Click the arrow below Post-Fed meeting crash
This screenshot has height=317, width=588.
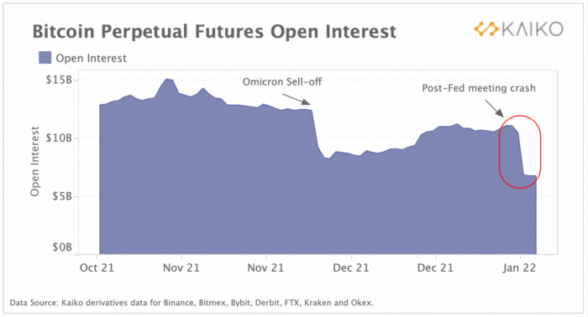pyautogui.click(x=495, y=108)
